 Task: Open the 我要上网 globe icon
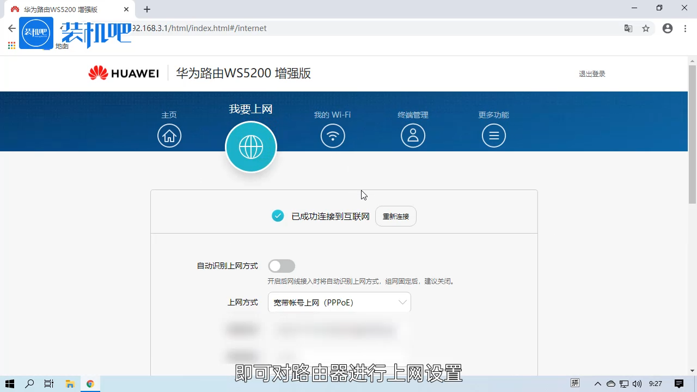[x=251, y=146]
